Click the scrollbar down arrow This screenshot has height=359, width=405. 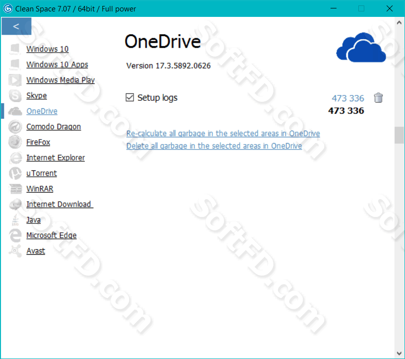pos(399,353)
